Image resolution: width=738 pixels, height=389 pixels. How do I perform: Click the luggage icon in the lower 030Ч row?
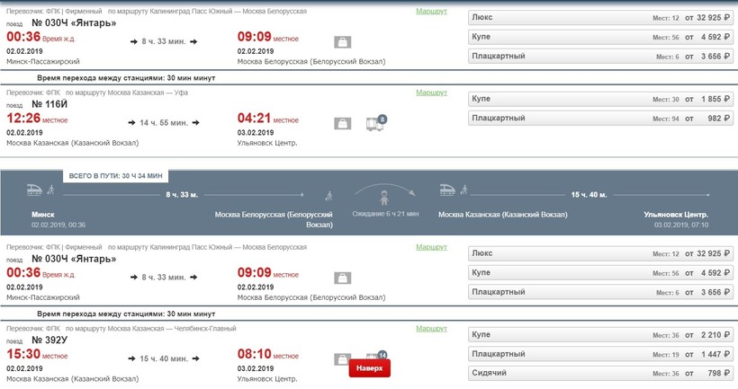tap(343, 278)
